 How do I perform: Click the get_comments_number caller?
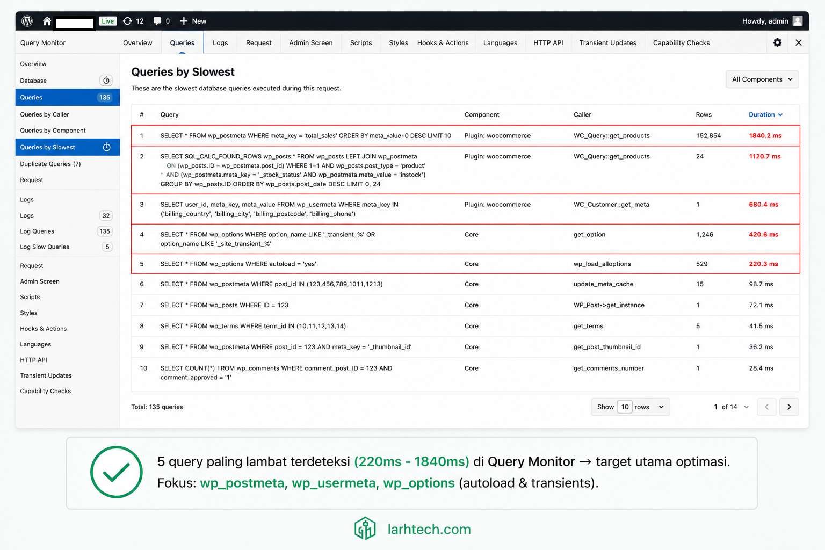[609, 368]
